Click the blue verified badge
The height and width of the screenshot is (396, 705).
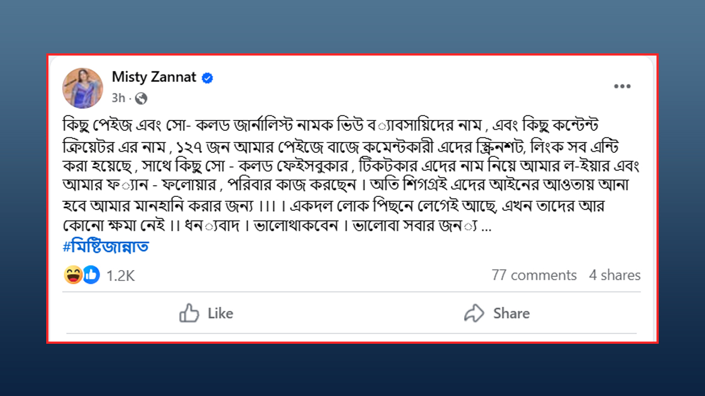tap(208, 78)
